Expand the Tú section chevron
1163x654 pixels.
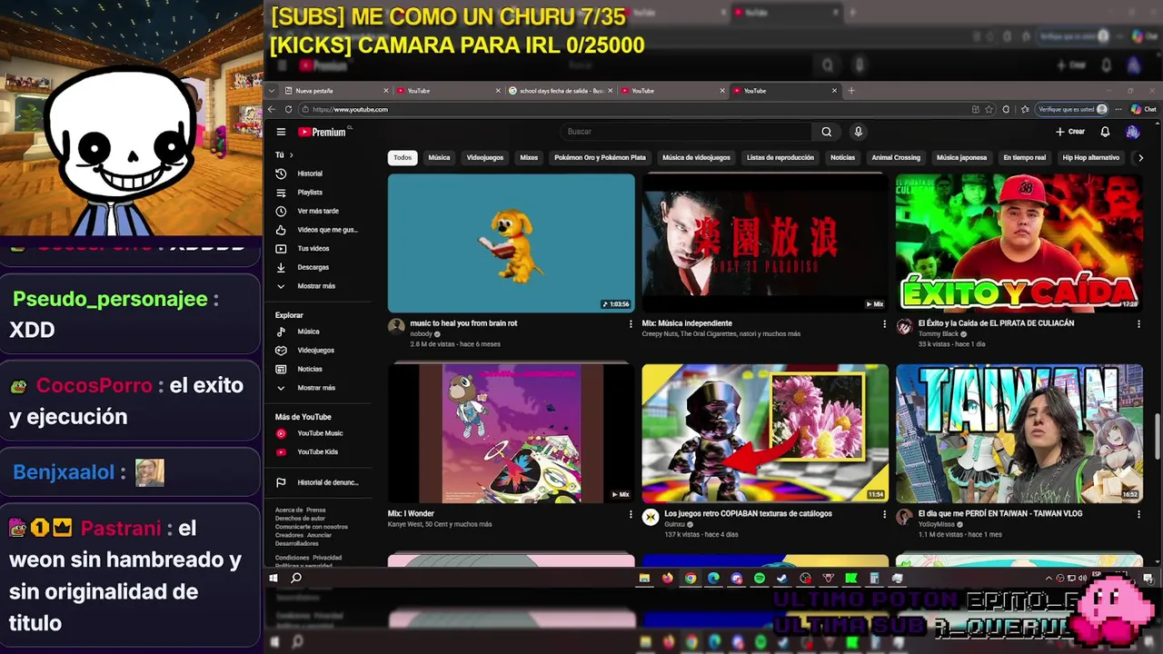291,155
